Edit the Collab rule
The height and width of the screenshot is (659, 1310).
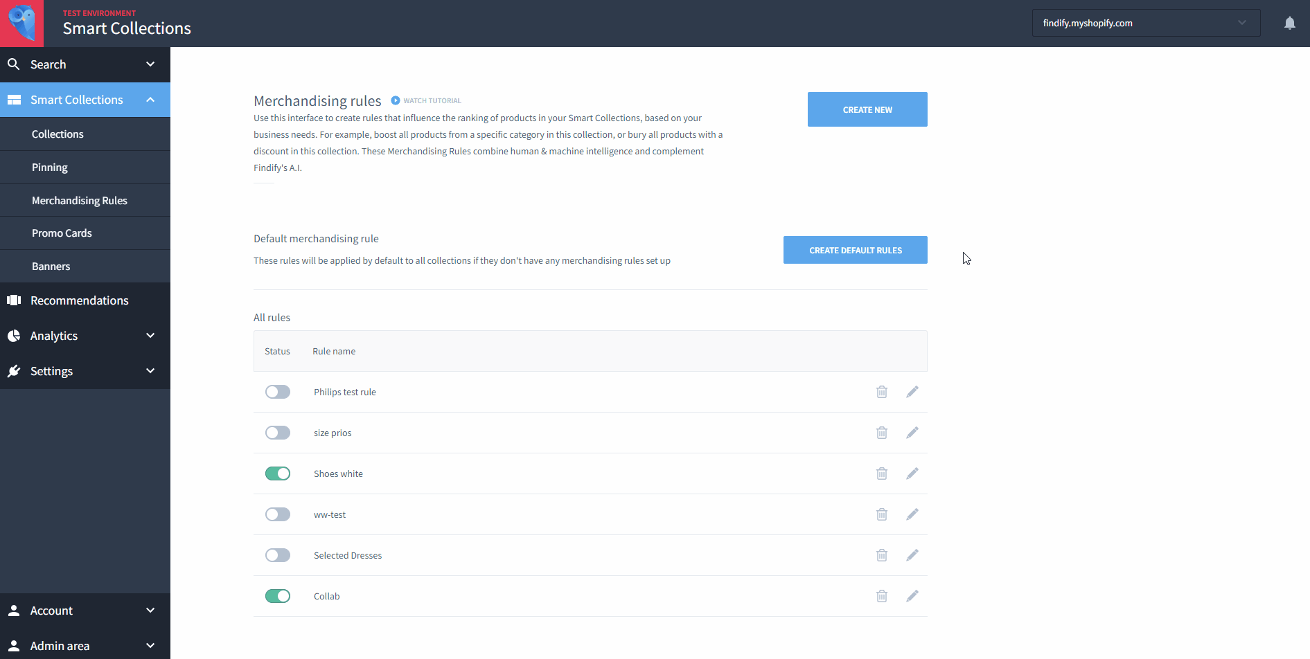[x=912, y=596]
